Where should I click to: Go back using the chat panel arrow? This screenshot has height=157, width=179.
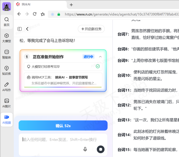tap(27, 29)
